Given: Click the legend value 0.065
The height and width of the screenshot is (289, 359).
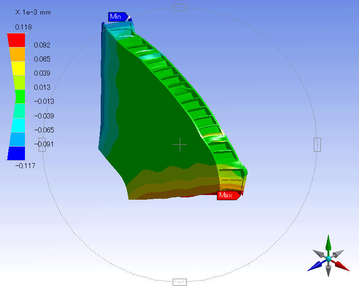Looking at the screenshot, I should click(x=42, y=59).
